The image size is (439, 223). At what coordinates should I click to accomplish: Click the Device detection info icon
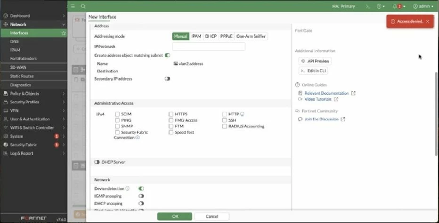[x=127, y=189]
